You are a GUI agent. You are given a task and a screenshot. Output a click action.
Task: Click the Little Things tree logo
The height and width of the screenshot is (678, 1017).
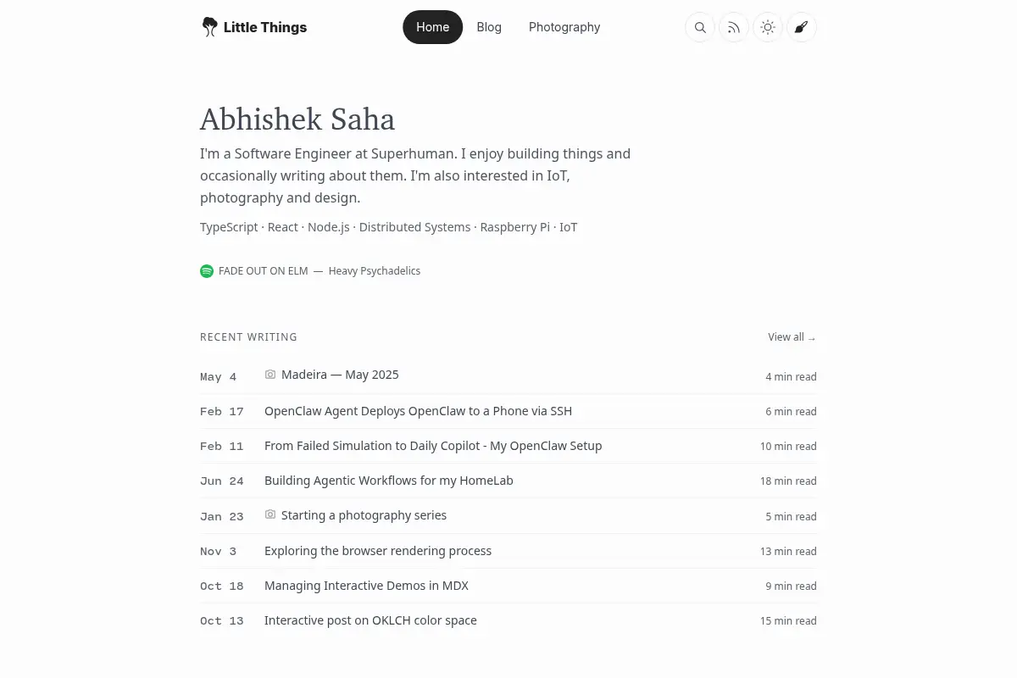[x=209, y=27]
